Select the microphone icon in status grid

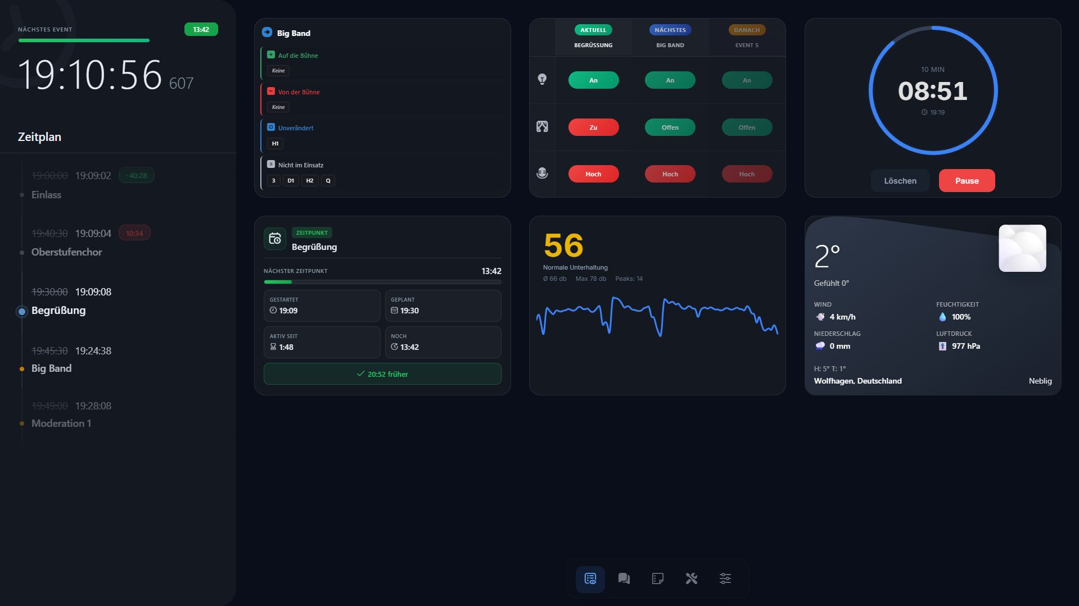541,174
